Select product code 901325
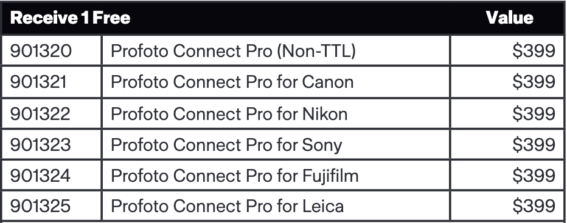Viewport: 567px width, 223px height. [x=40, y=206]
